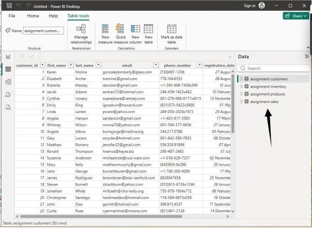
Task: Open DAX query view in sidebar
Action: pos(8,94)
